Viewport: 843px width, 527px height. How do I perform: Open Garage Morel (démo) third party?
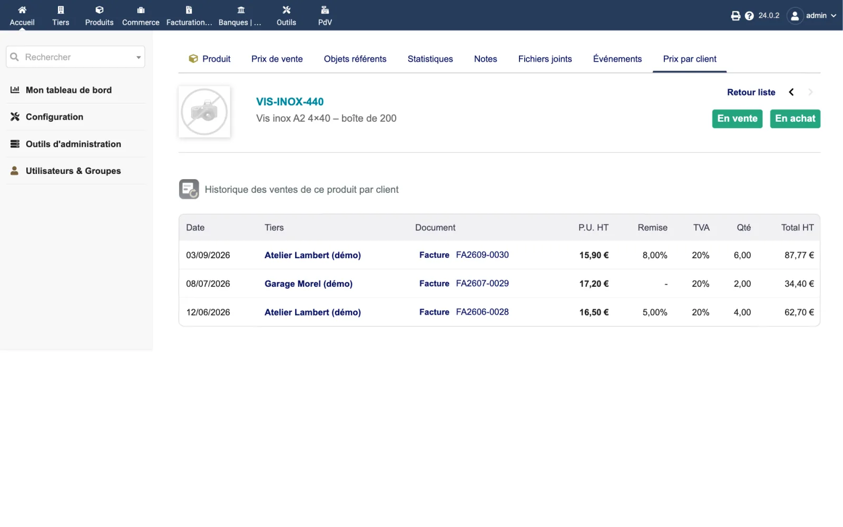[x=308, y=284]
